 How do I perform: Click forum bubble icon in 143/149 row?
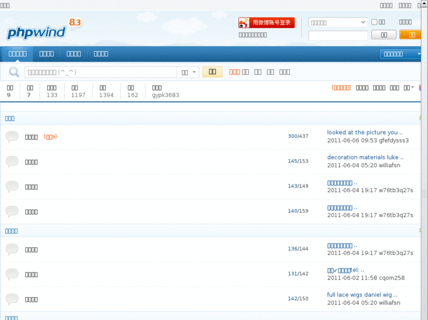12,187
